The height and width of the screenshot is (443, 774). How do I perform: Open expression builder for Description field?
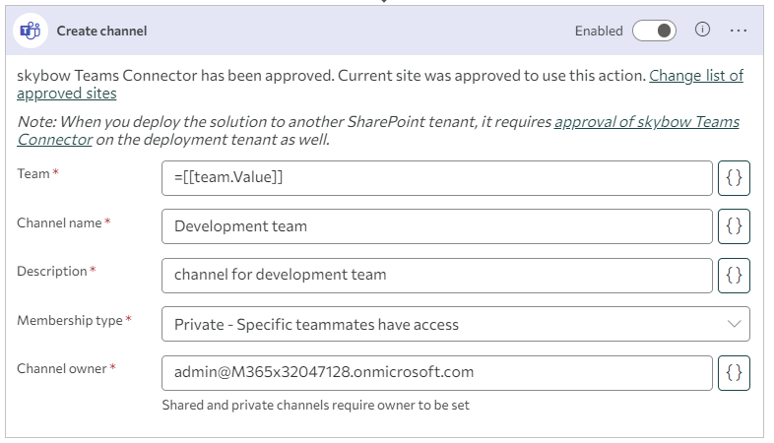tap(734, 276)
